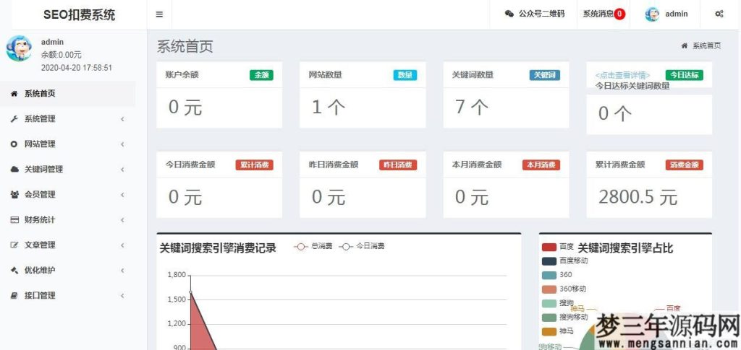The image size is (741, 350).
Task: Click the green 余额 badge
Action: 261,75
